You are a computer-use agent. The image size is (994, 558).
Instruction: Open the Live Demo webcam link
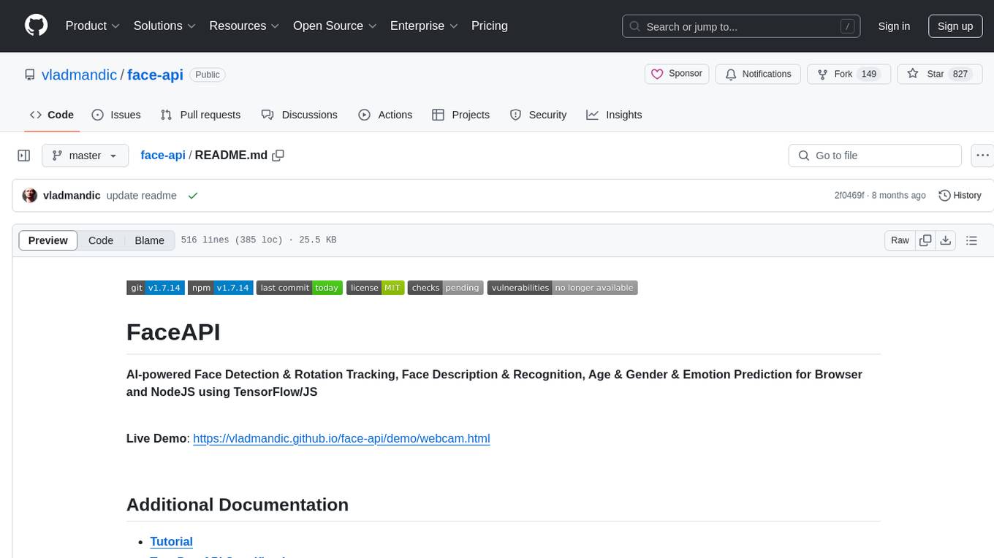click(x=341, y=438)
